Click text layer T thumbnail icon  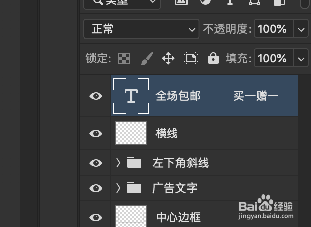click(x=131, y=96)
